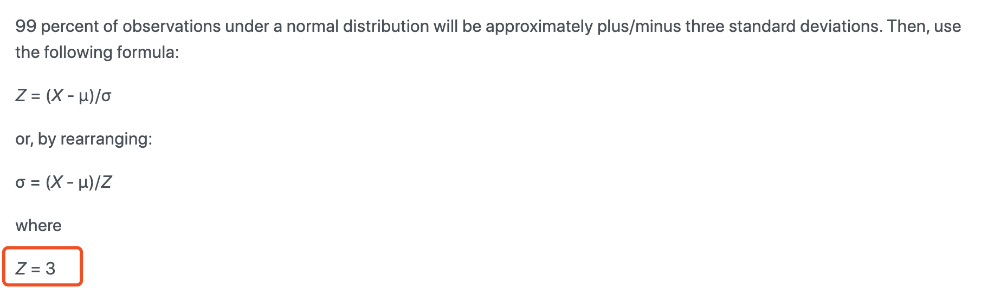The image size is (981, 288).
Task: Click the formula Z = (X - μ)/σ
Action: (63, 96)
